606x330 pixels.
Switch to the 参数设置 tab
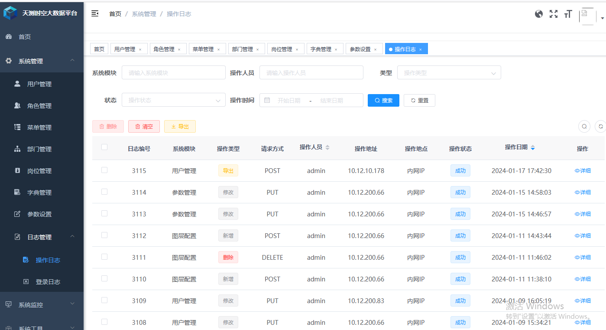[x=361, y=49]
